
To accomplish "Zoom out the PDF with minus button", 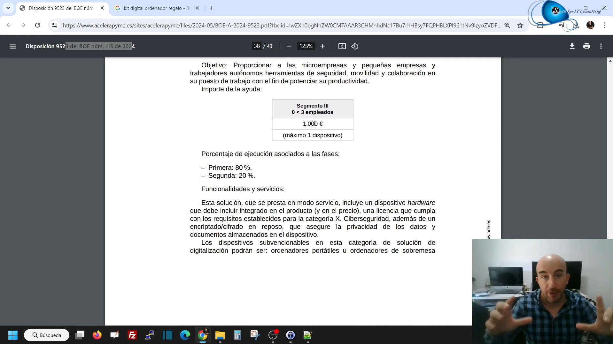I will (x=289, y=46).
